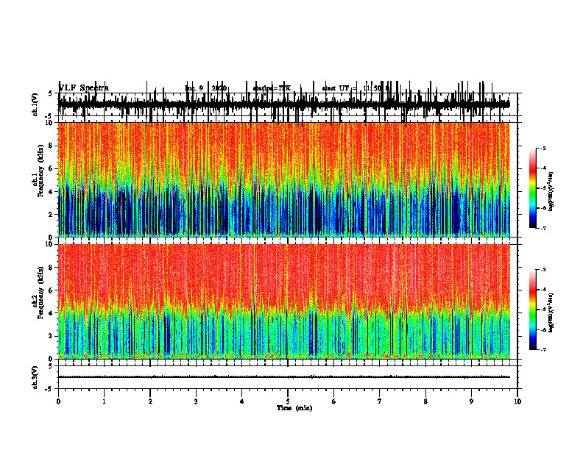Click the 'ch.1(V)' waveform axis label
Screen dimensions: 583x450
35,104
